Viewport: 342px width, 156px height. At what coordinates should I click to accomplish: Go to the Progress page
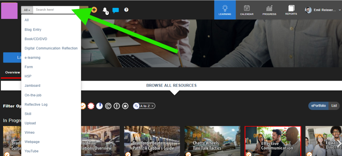point(269,10)
